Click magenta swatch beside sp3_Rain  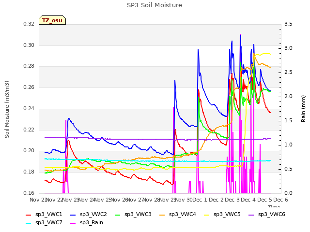[x=73, y=223]
